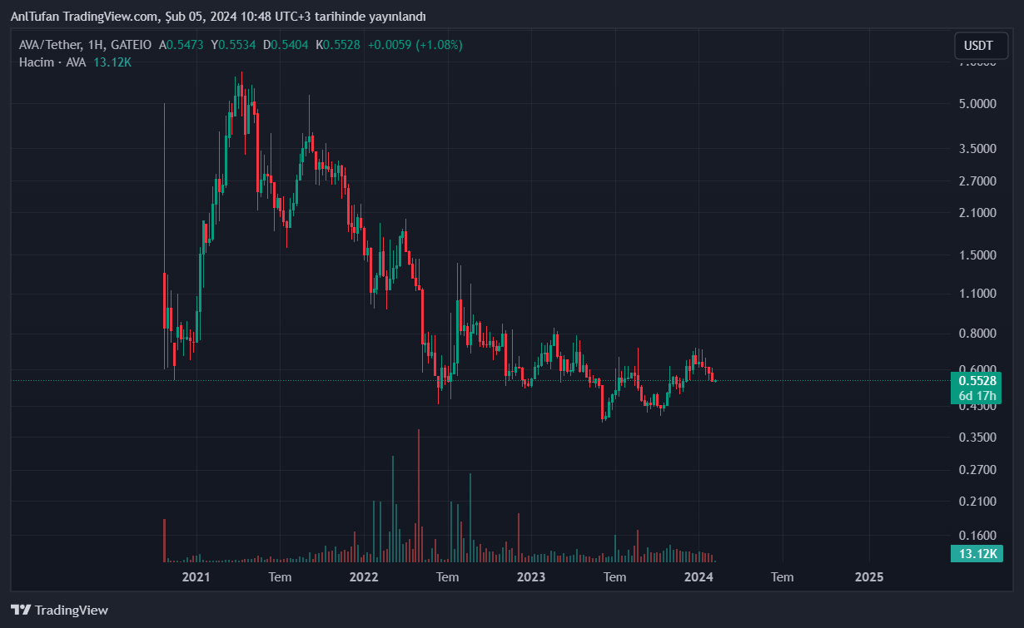This screenshot has width=1024, height=628.
Task: Click the 0.5528 current price label
Action: click(977, 380)
